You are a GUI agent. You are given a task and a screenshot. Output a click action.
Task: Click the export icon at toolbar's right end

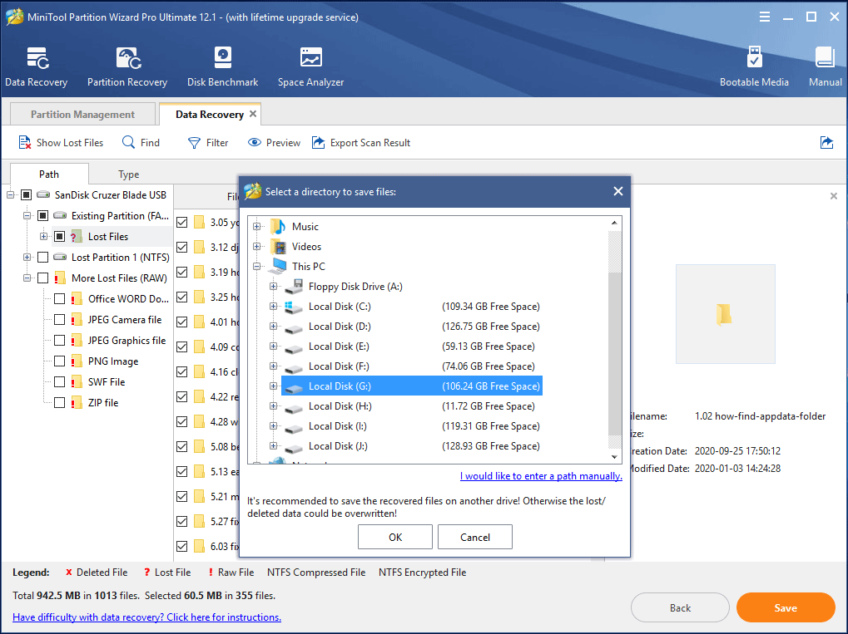pos(826,143)
